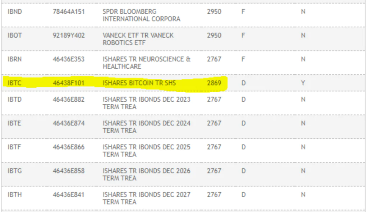Click SPDR BLOOMBERG INTERNATIONAL CORPORA name
The height and width of the screenshot is (212, 368).
coord(142,15)
